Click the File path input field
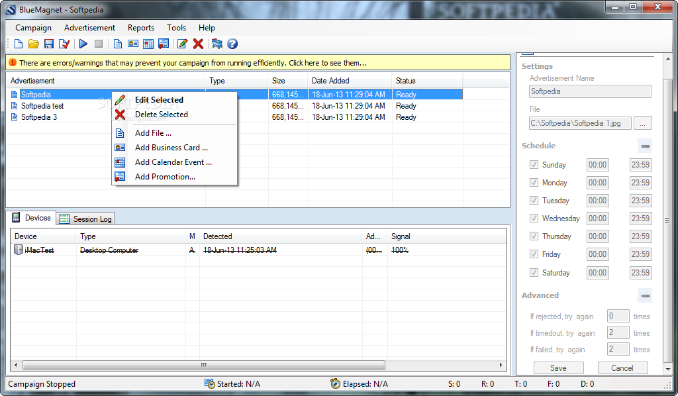Image resolution: width=678 pixels, height=396 pixels. pos(580,123)
